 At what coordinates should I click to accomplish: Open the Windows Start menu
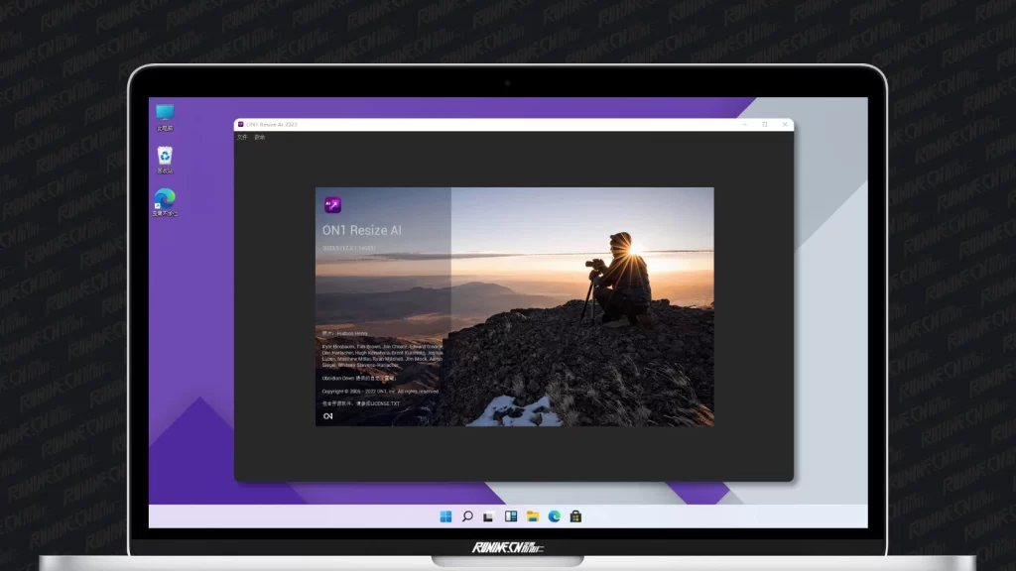coord(445,516)
